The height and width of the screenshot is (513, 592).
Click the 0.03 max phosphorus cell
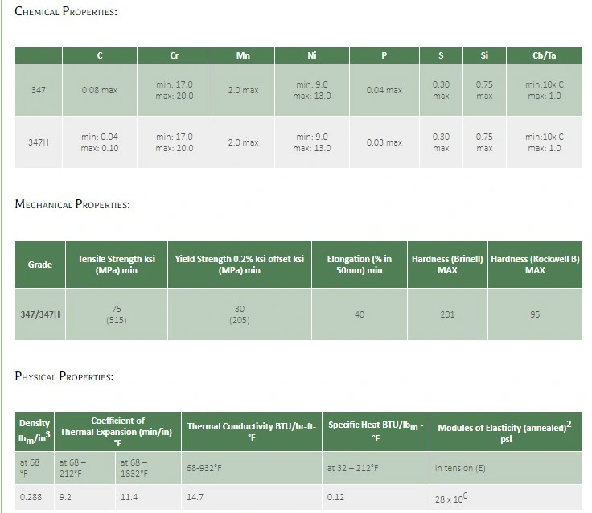pos(384,142)
